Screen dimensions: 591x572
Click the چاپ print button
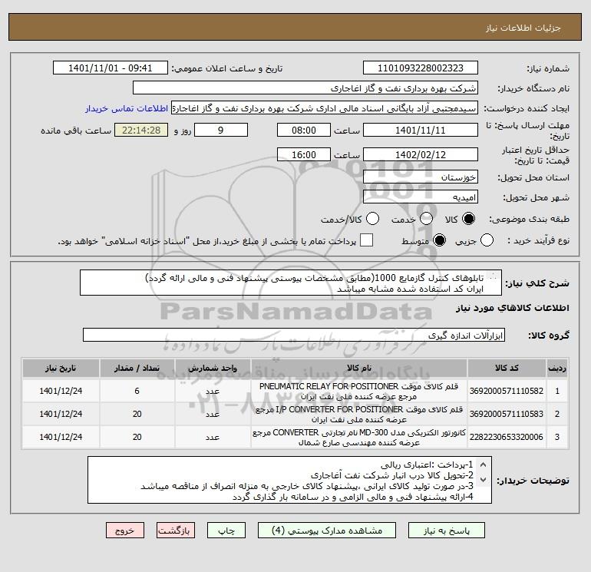(x=226, y=530)
